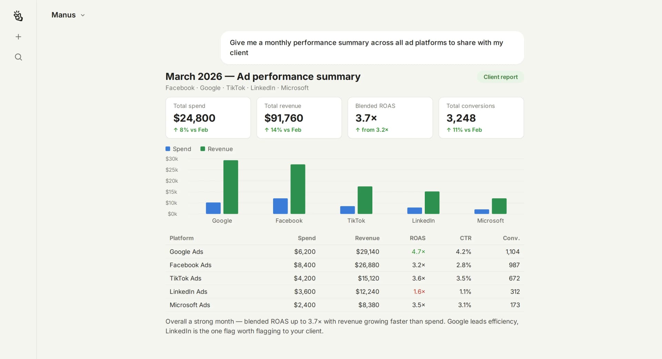Image resolution: width=662 pixels, height=359 pixels.
Task: Click Google's blue spend bar in chart
Action: [x=213, y=208]
